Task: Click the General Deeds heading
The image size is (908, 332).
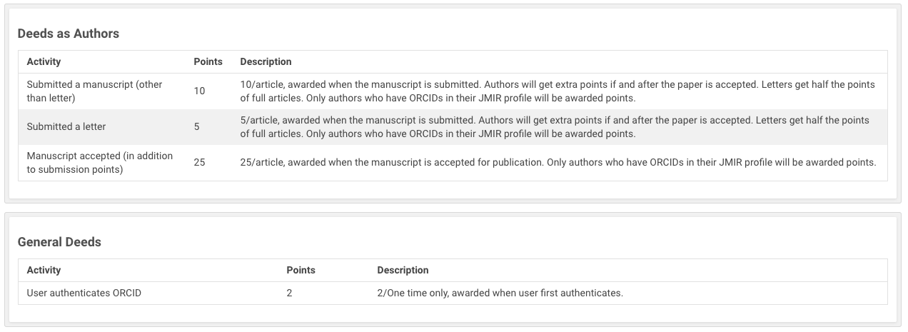Action: (59, 242)
